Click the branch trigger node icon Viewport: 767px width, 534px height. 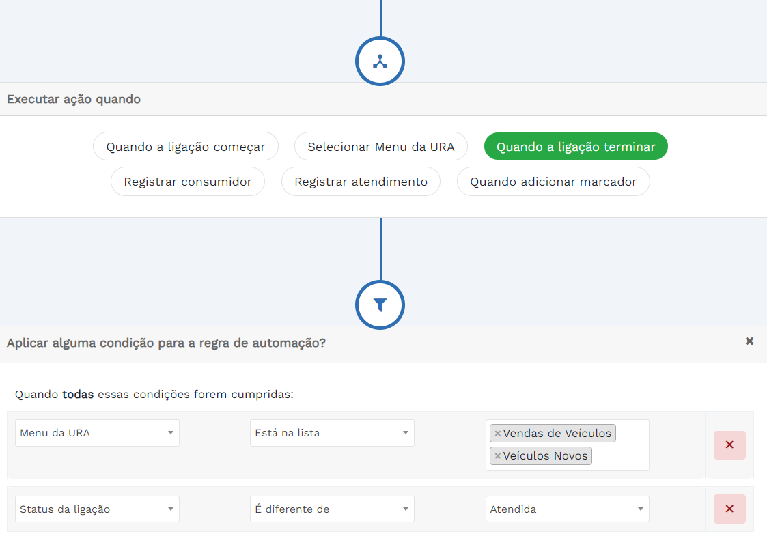[380, 61]
